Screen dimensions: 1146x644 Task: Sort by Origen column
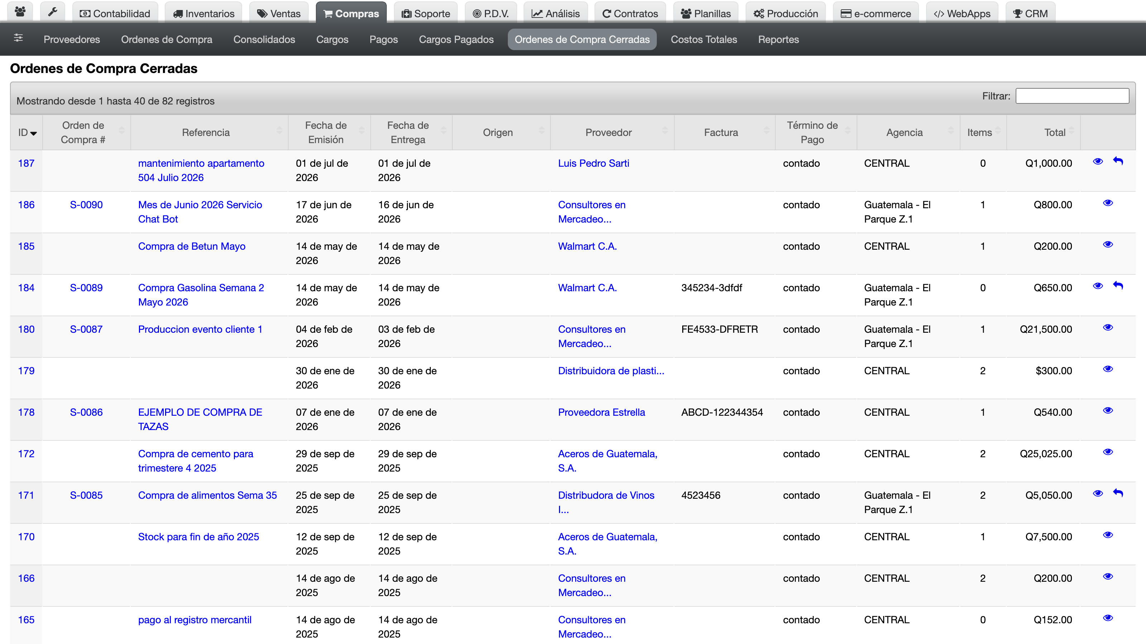501,132
